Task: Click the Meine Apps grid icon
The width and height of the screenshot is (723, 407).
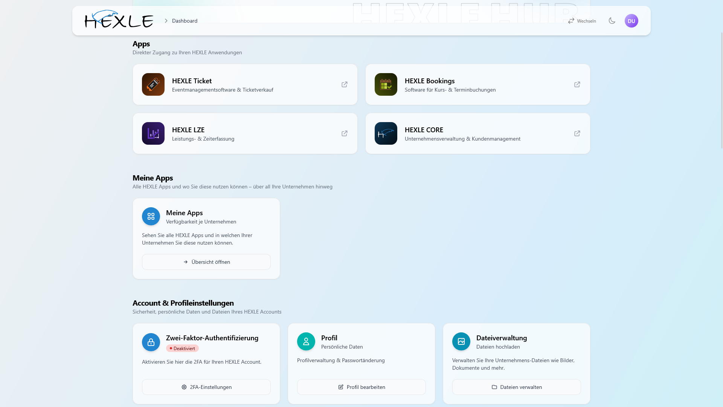Action: [x=151, y=216]
